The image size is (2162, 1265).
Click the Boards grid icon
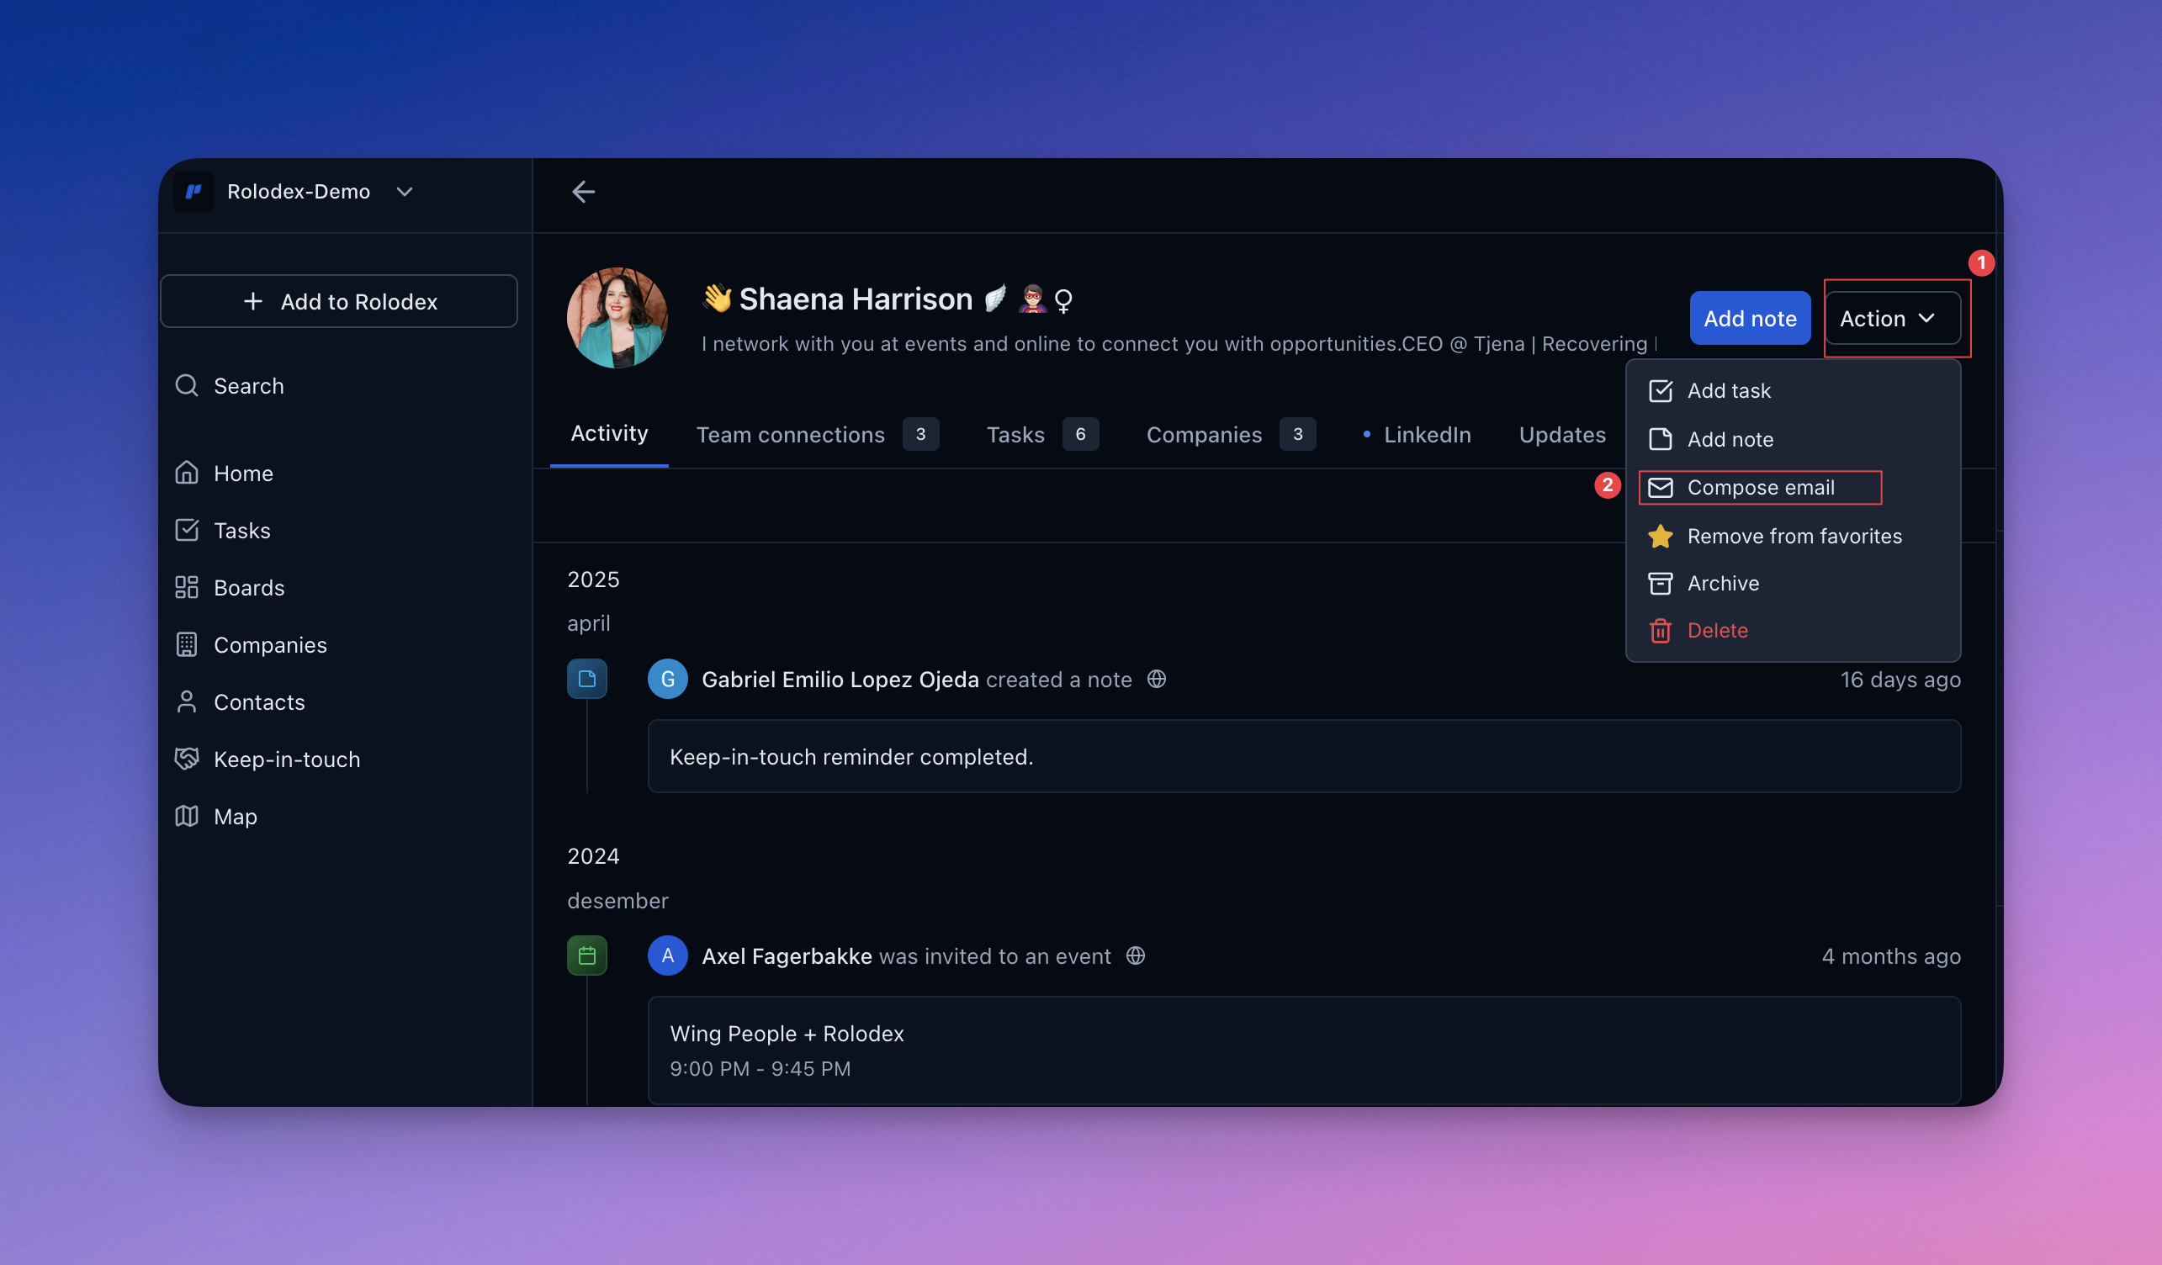(x=187, y=587)
